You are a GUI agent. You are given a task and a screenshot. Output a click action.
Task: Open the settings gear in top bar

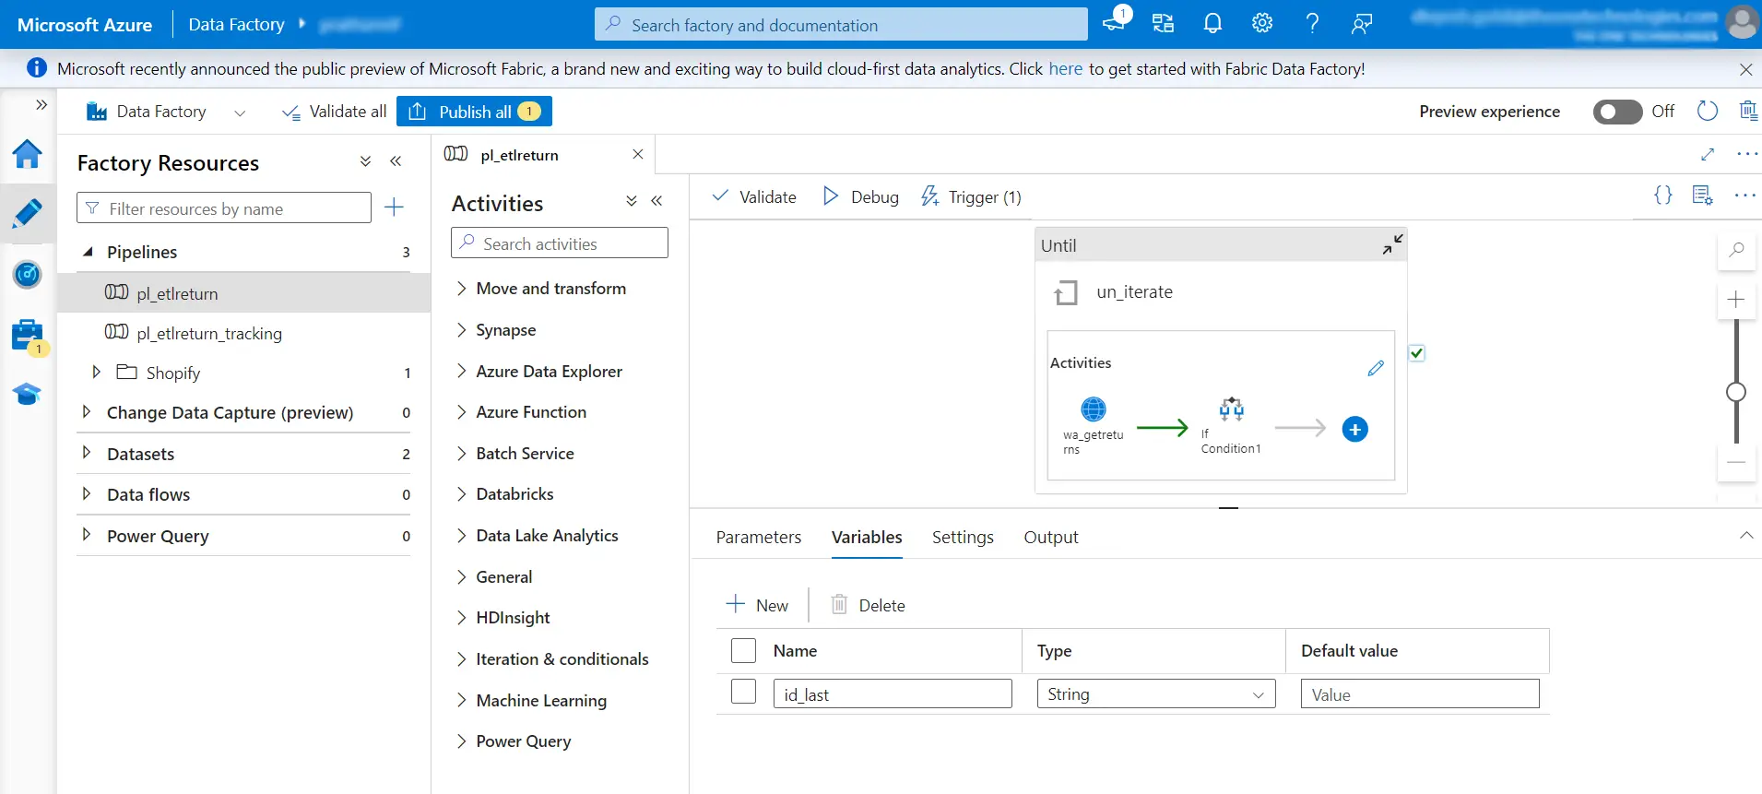coord(1262,24)
